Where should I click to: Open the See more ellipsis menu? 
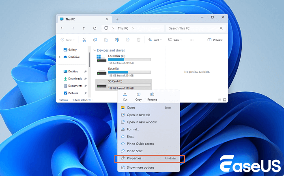tap(191, 40)
